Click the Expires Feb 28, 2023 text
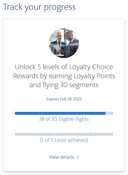Viewport: 128px width, 175px height. point(64,99)
